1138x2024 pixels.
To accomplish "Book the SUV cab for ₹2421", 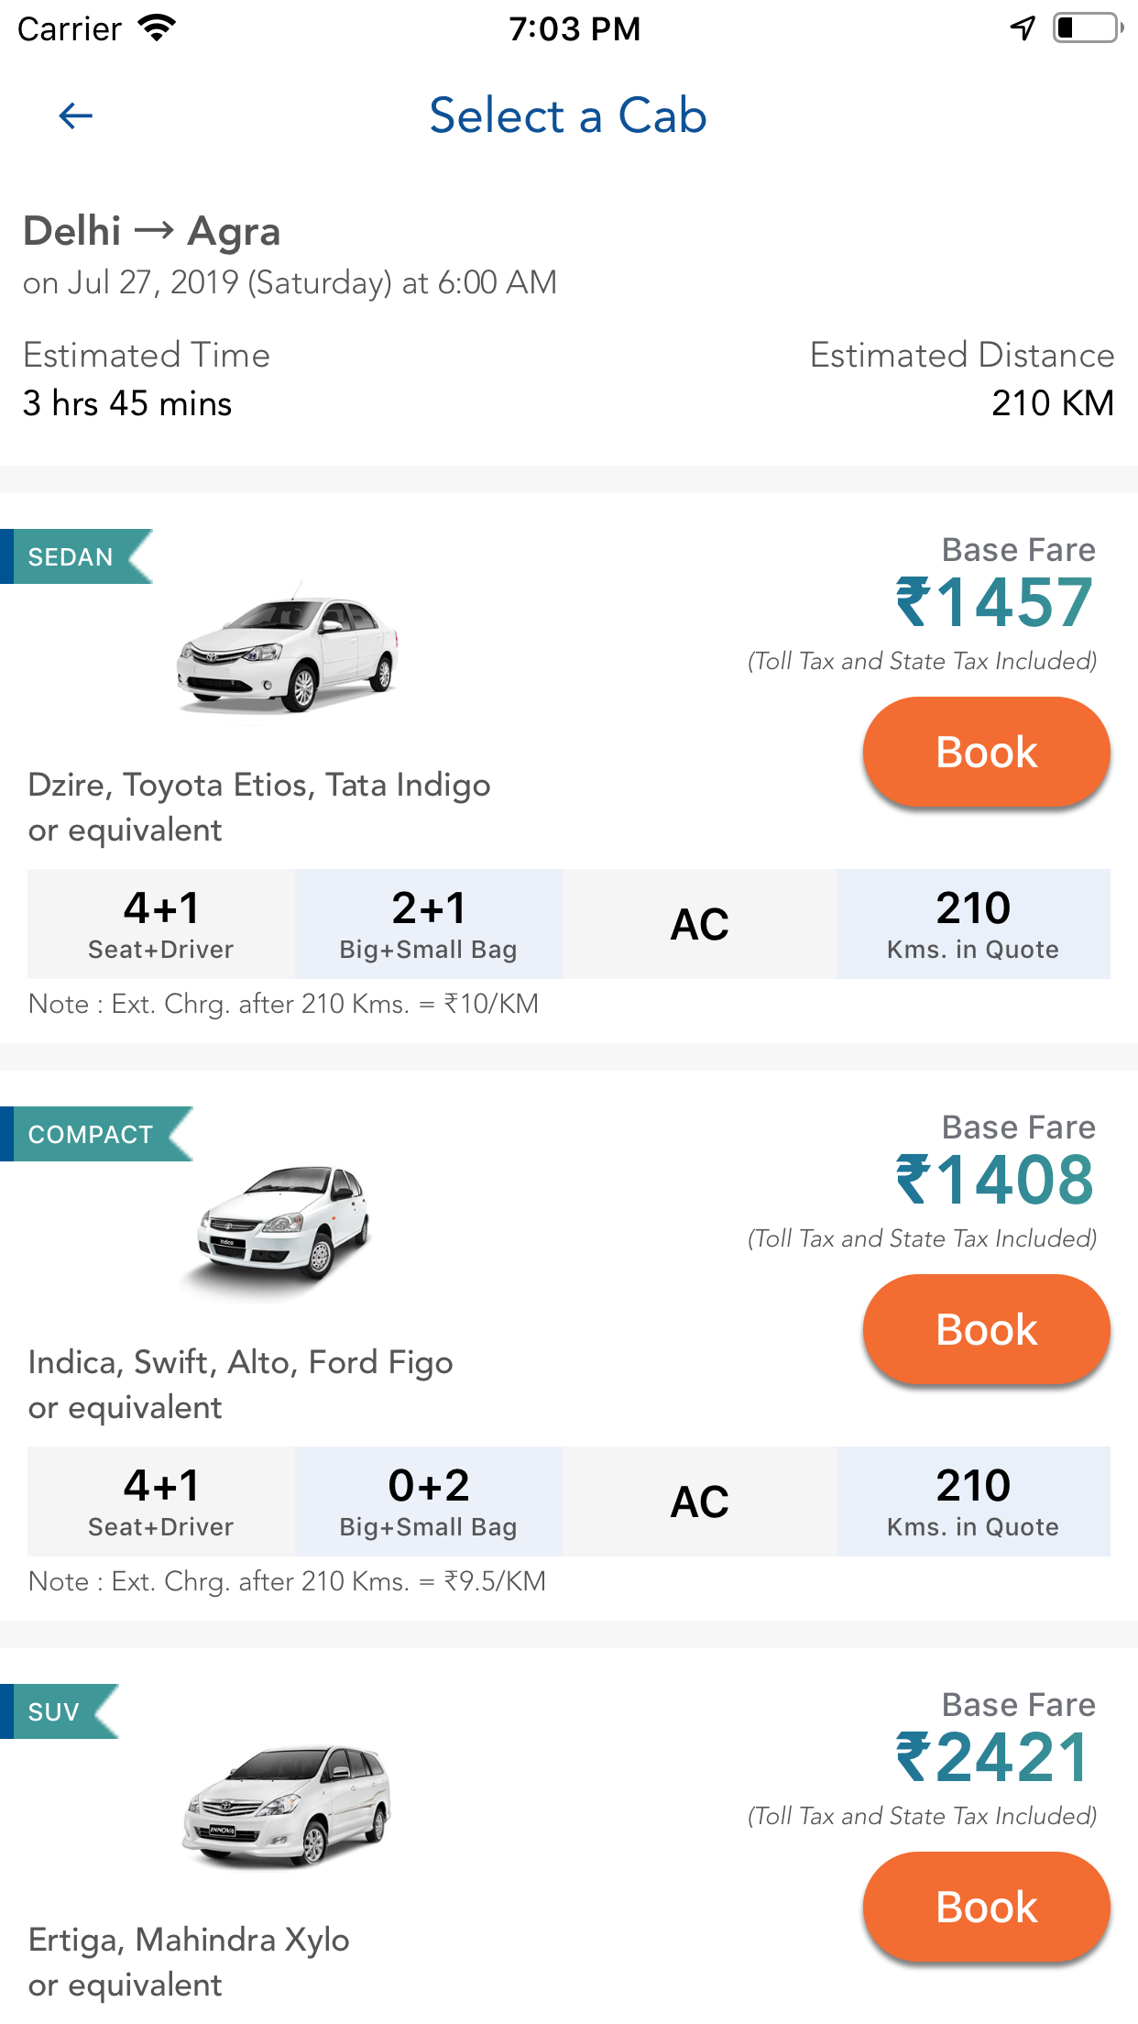I will 986,1908.
